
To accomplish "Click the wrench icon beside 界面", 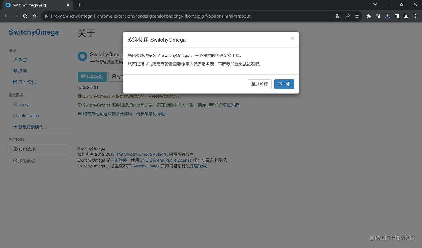I will tap(15, 60).
